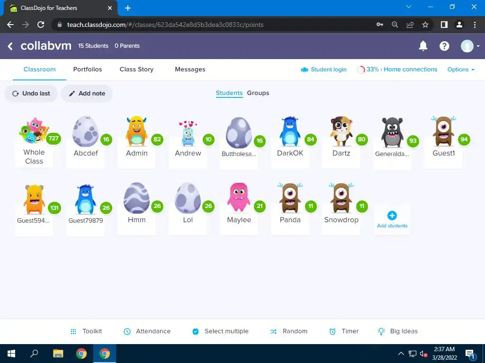Select Snowdrop's one-eyed monster avatar
Viewport: 485px width, 363px height.
pos(341,198)
